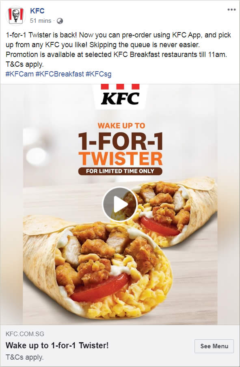Open the three-dot post options menu

pos(231,10)
